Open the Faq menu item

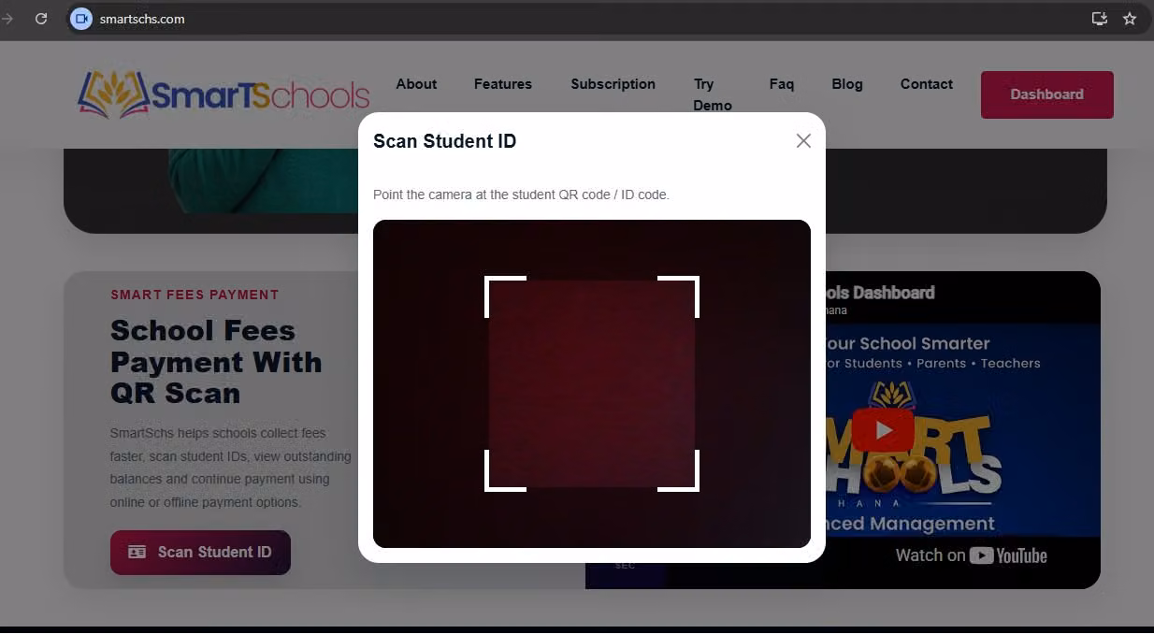[x=782, y=84]
